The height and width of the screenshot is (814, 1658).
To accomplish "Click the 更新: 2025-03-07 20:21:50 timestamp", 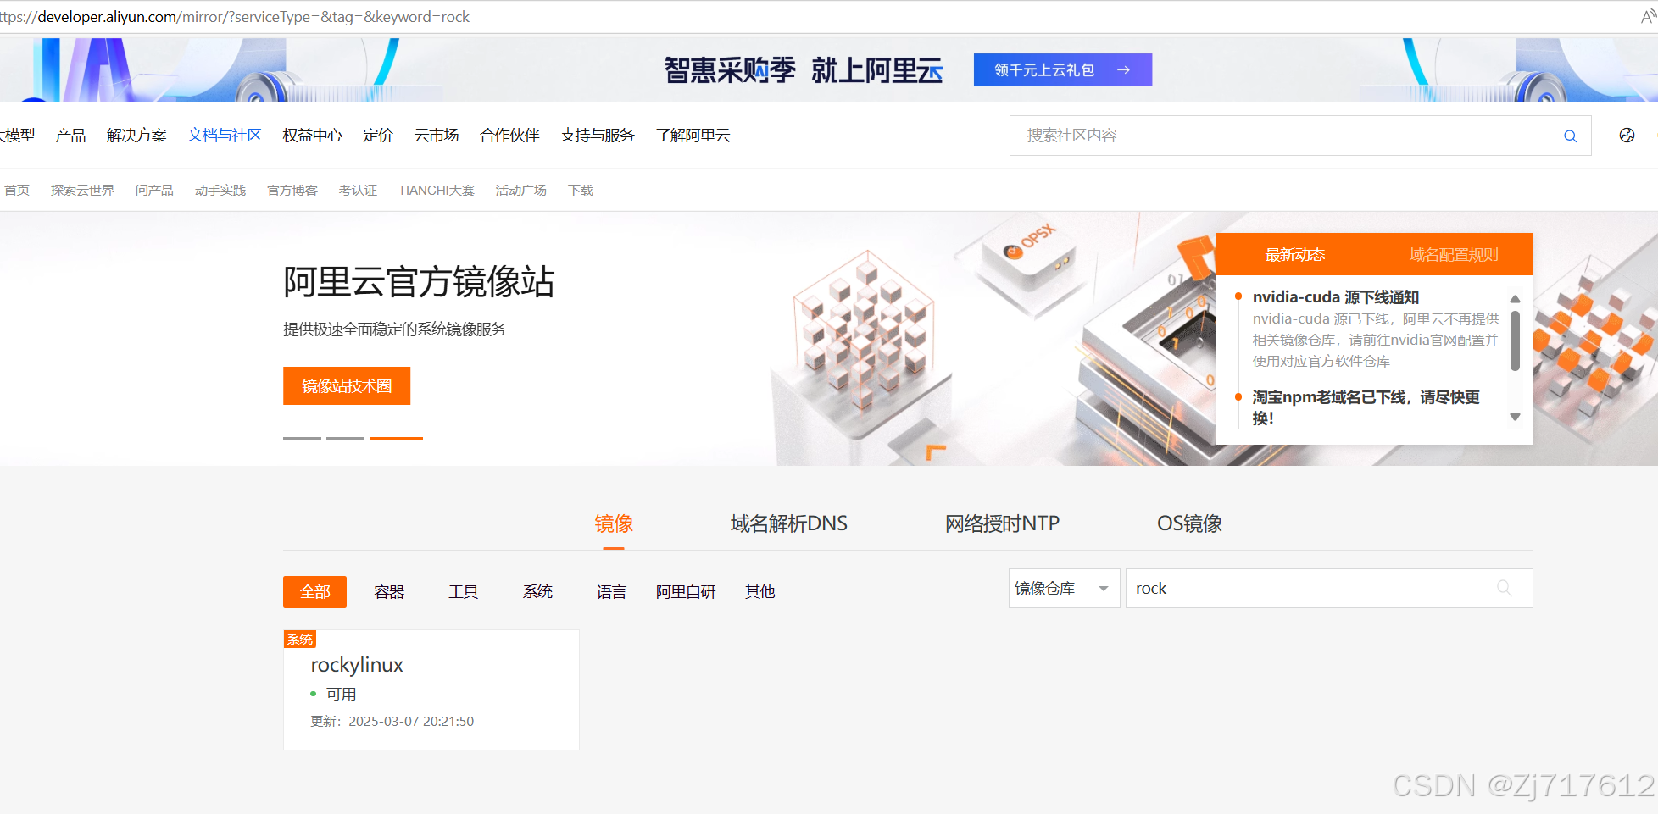I will point(392,722).
